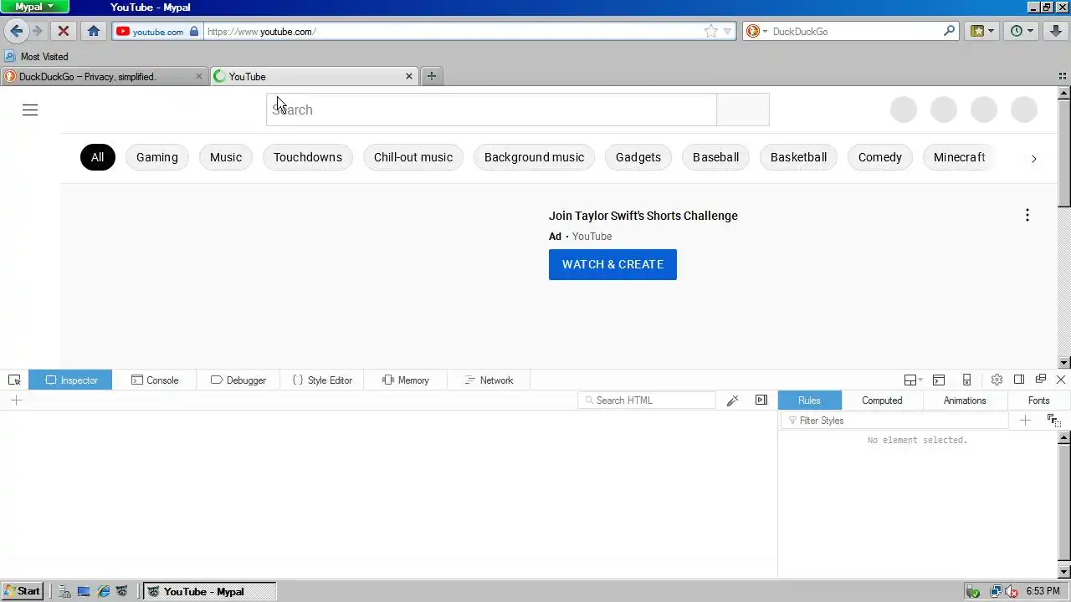
Task: Click the magnifier in the DuckDuckGo search box
Action: 949,31
